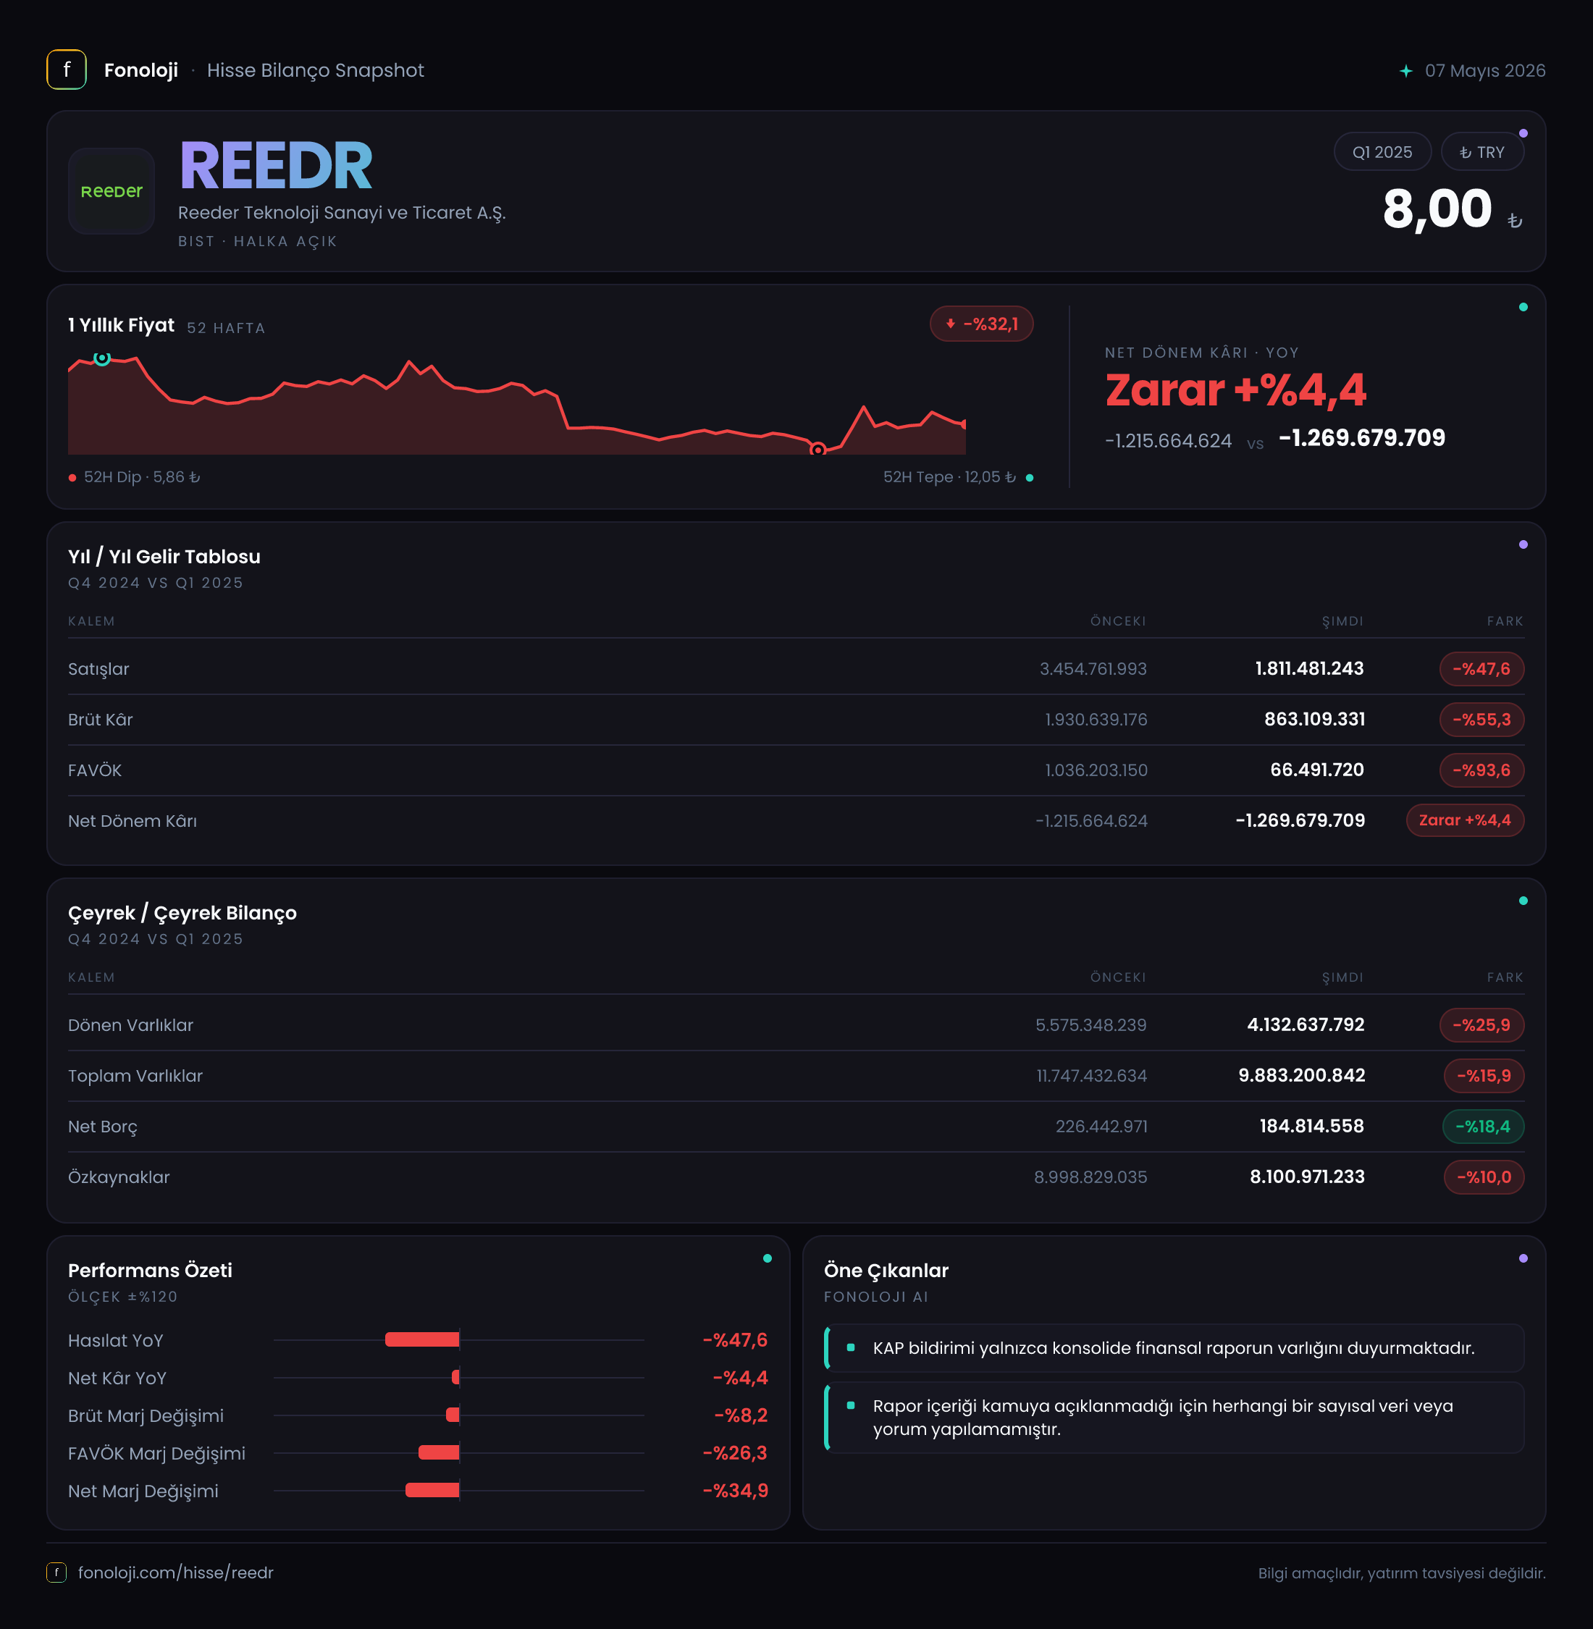1593x1629 pixels.
Task: Click the -%26,3 FAVÖK margin change value
Action: click(x=734, y=1453)
